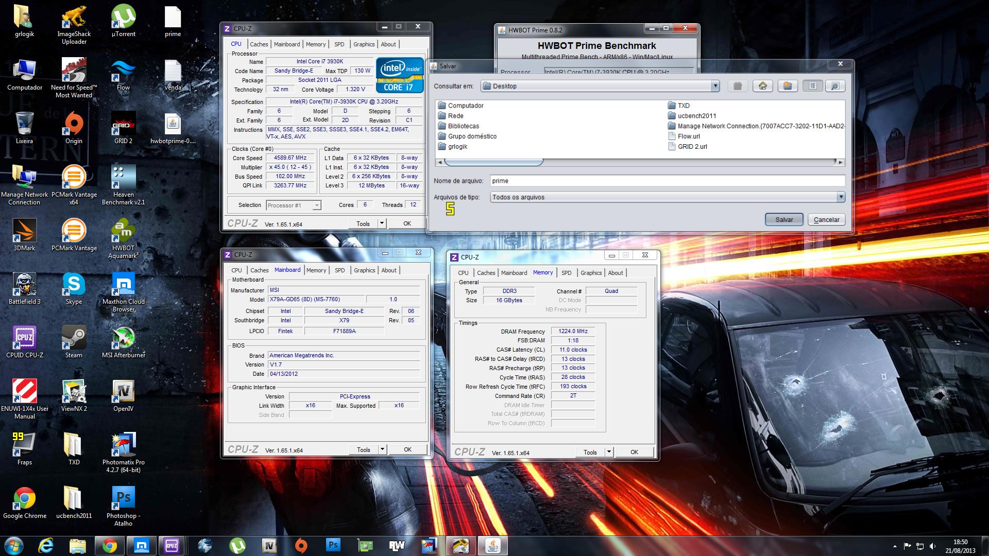989x556 pixels.
Task: Open CPUID CPU-Z desktop shortcut
Action: click(x=24, y=342)
